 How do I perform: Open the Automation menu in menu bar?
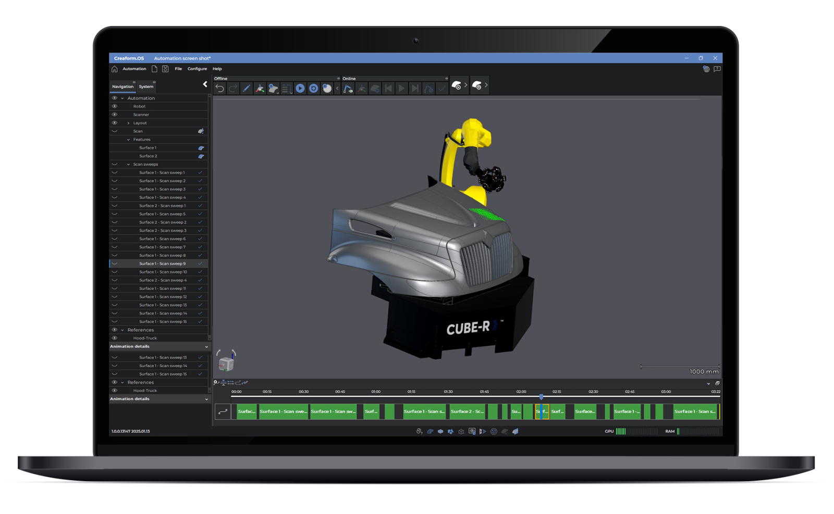(x=134, y=69)
